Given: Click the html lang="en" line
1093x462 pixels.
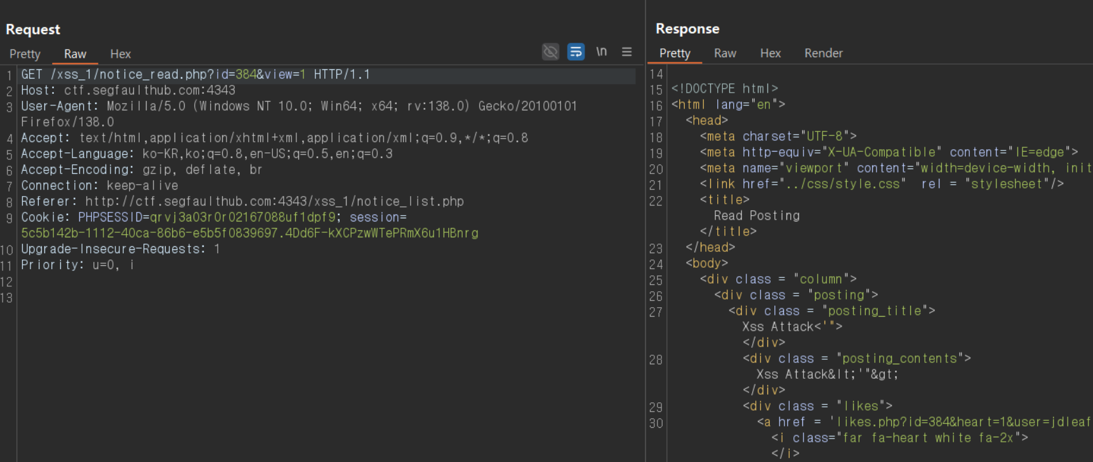Looking at the screenshot, I should pos(728,104).
